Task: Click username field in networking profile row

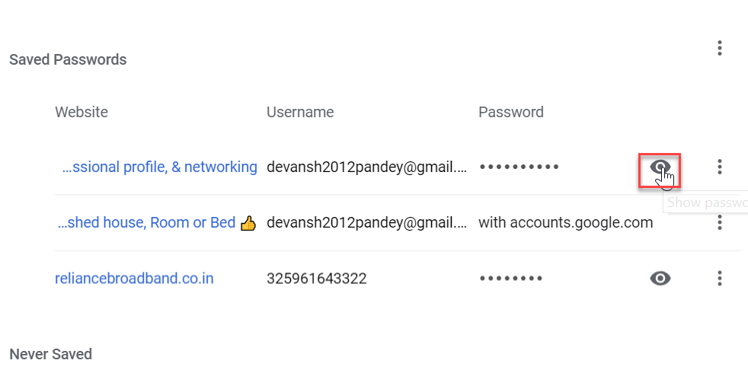Action: 366,167
